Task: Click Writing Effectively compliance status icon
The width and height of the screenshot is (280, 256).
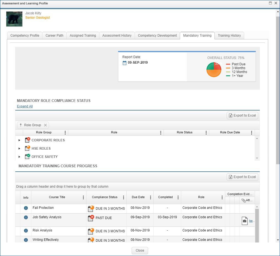Action: click(91, 240)
